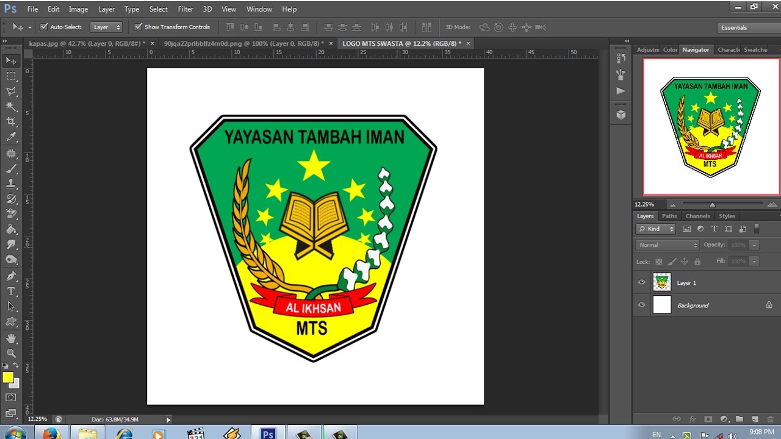Image resolution: width=781 pixels, height=439 pixels.
Task: Open Fill value dropdown arrow
Action: point(754,261)
